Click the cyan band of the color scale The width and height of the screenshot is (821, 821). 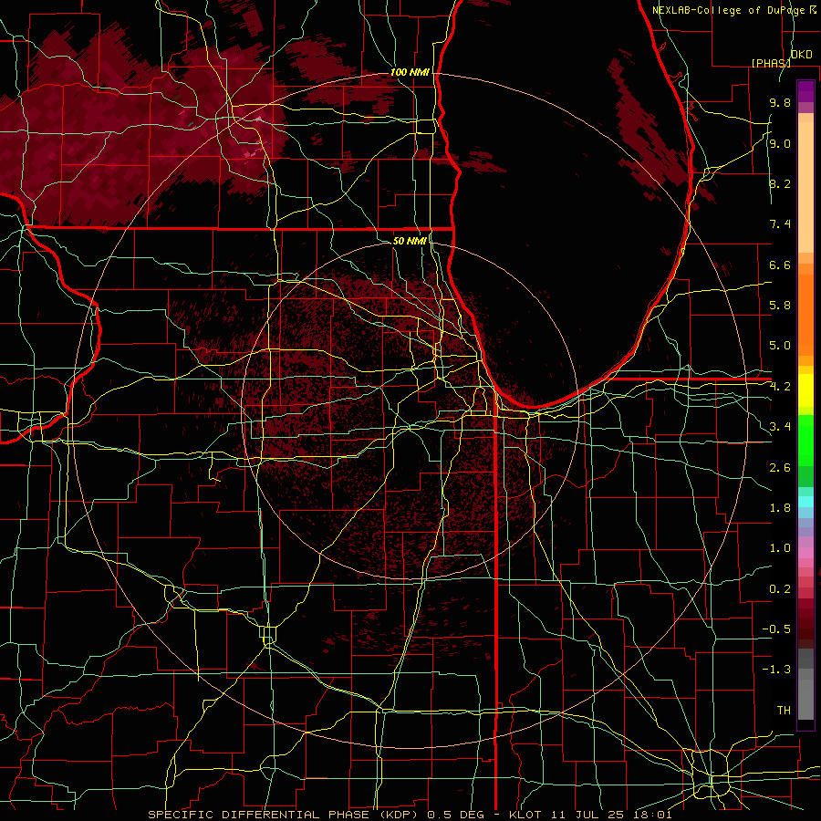pyautogui.click(x=805, y=502)
